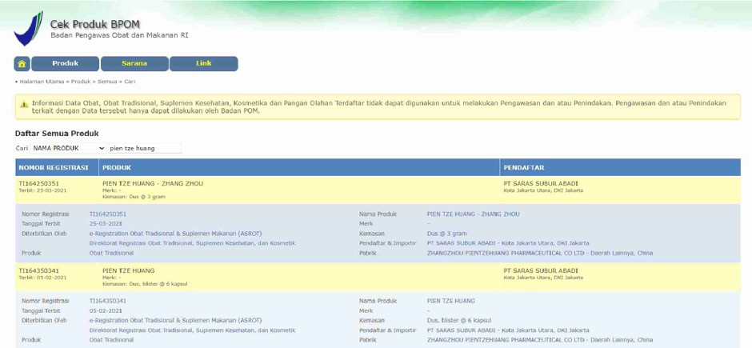The image size is (752, 348).
Task: Click the warning icon in the notice banner
Action: [24, 104]
